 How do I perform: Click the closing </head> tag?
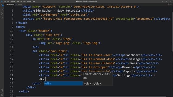click(x=21, y=23)
